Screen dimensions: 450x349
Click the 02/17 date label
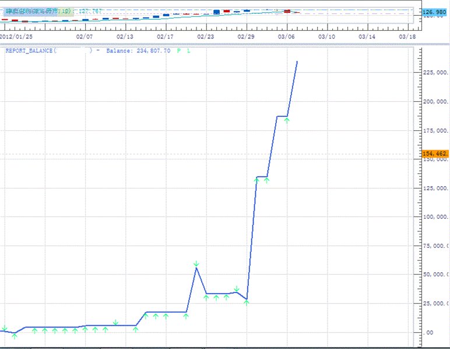166,36
